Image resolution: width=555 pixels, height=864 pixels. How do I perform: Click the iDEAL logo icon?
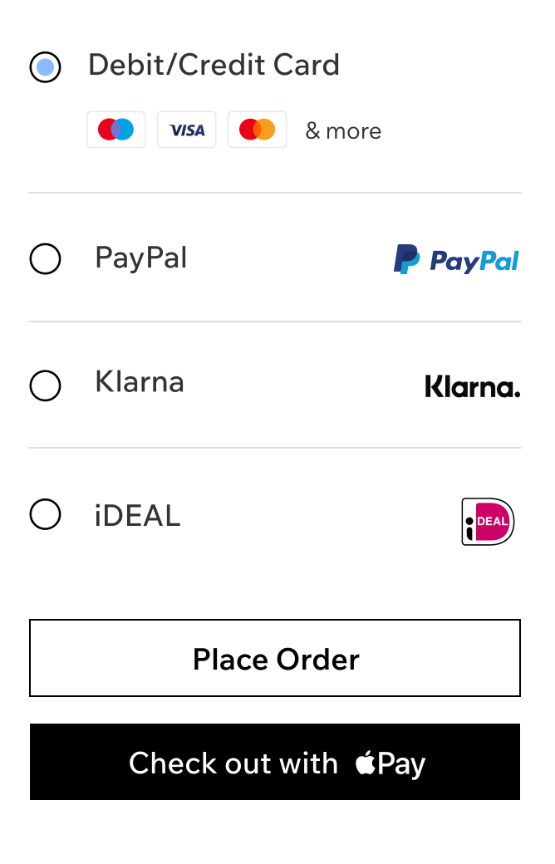(488, 521)
